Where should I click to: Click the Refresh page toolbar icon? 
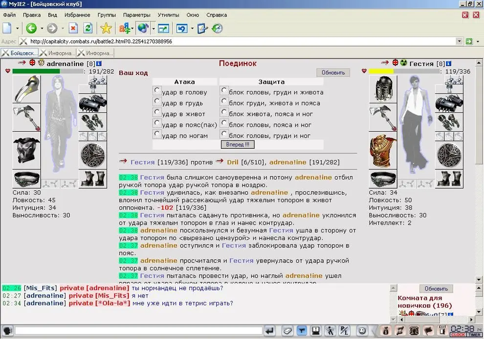(x=88, y=28)
